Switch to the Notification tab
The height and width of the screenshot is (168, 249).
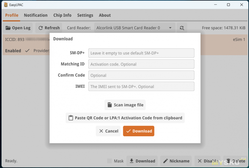[x=35, y=15]
